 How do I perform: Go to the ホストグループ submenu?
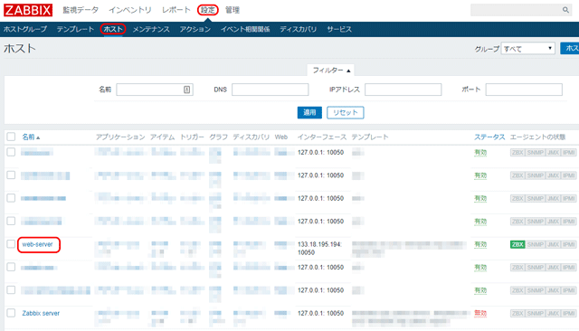(25, 29)
